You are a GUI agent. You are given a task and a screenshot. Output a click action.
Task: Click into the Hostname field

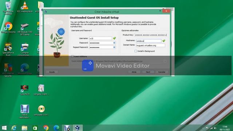[x=149, y=41]
